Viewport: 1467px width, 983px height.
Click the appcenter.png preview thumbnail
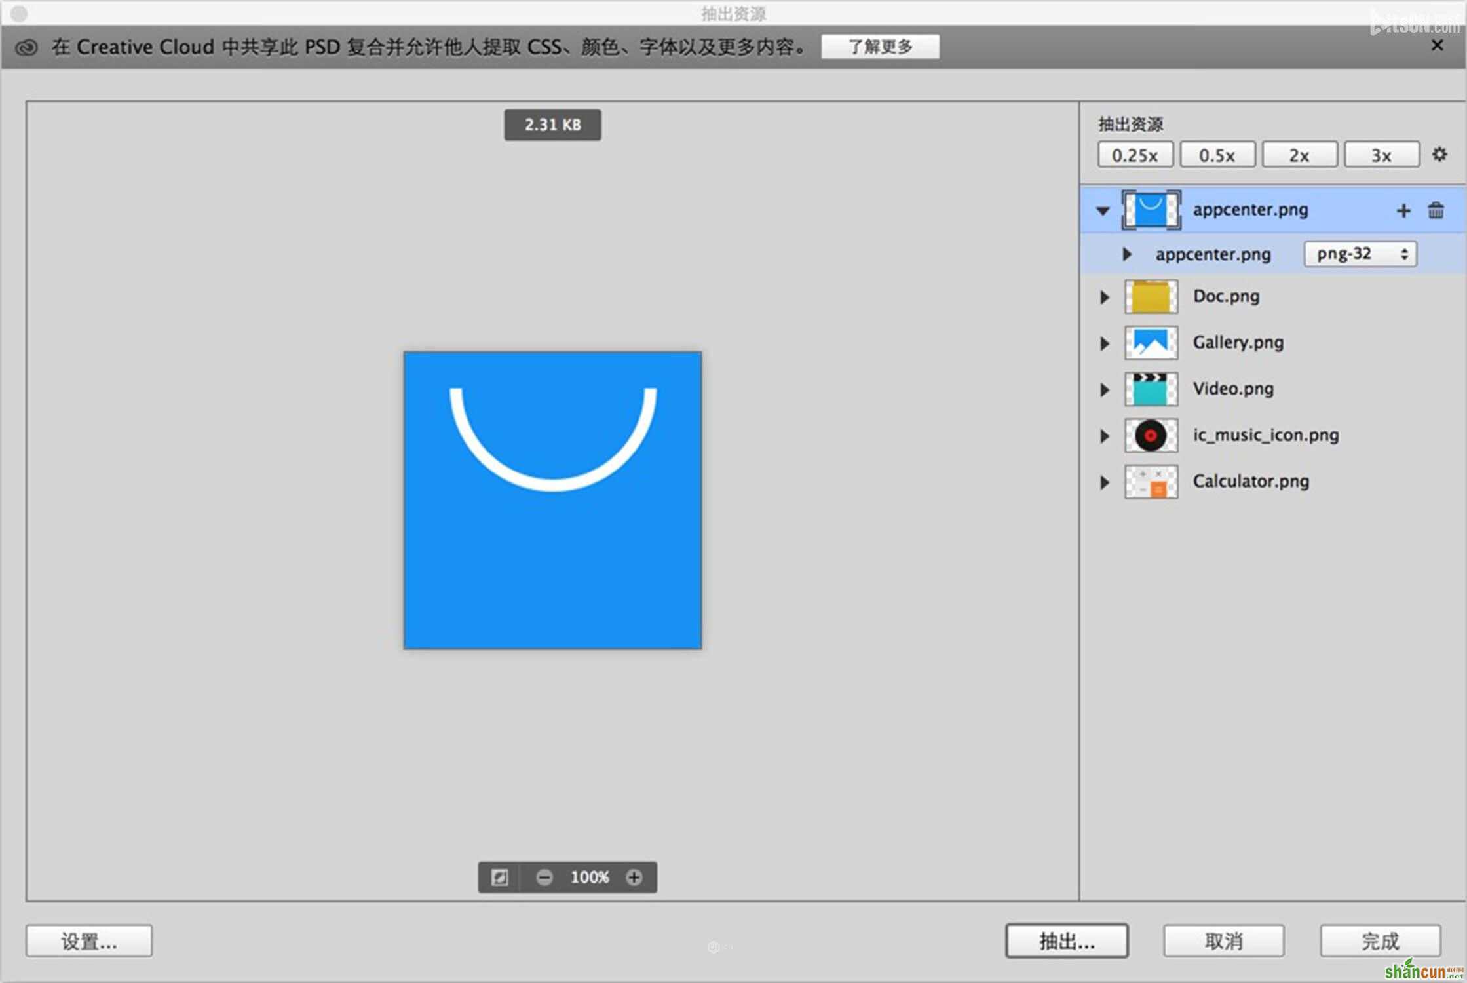coord(1151,208)
